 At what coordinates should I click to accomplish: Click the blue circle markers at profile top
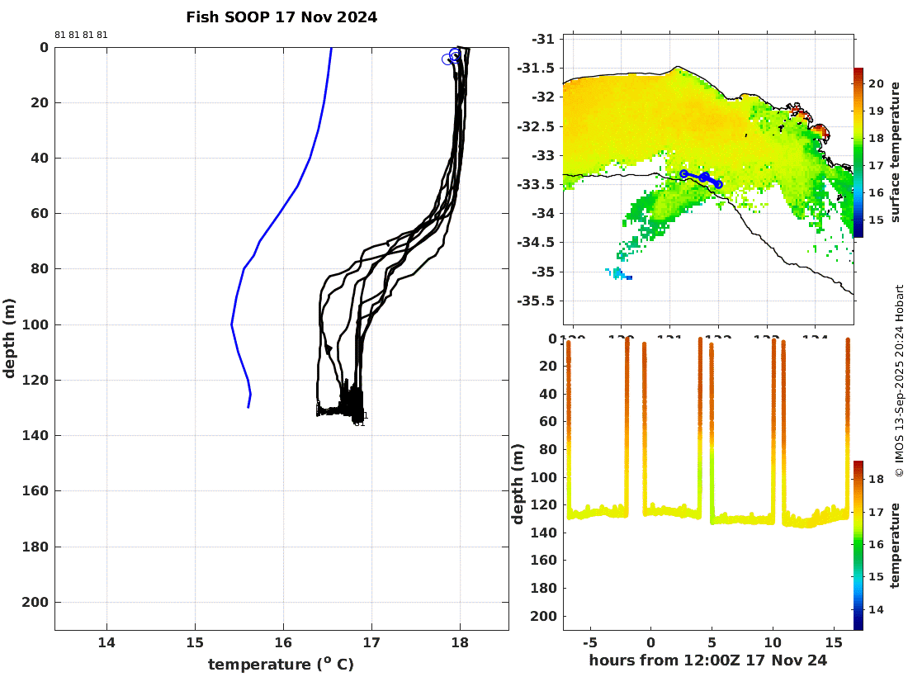(x=452, y=56)
